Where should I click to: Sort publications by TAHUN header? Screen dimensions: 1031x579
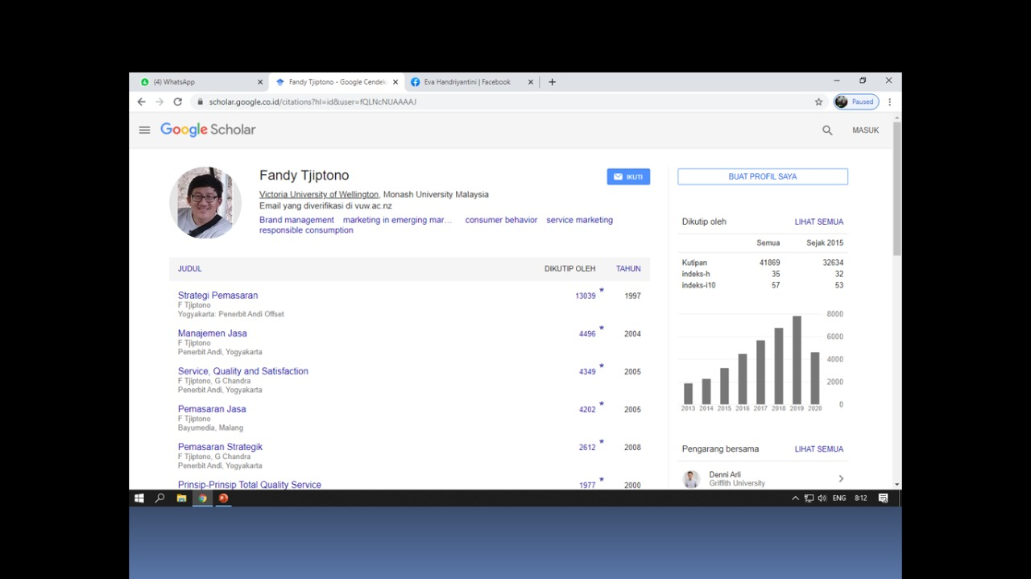pyautogui.click(x=628, y=269)
